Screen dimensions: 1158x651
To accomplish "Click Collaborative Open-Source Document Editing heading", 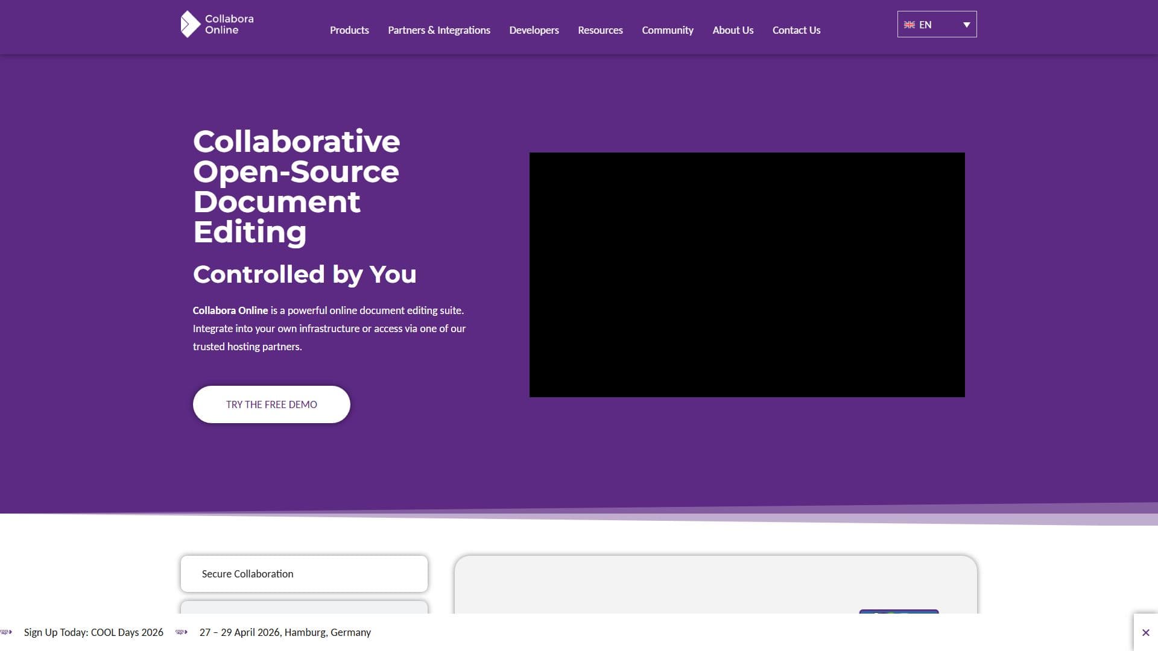I will pyautogui.click(x=297, y=186).
